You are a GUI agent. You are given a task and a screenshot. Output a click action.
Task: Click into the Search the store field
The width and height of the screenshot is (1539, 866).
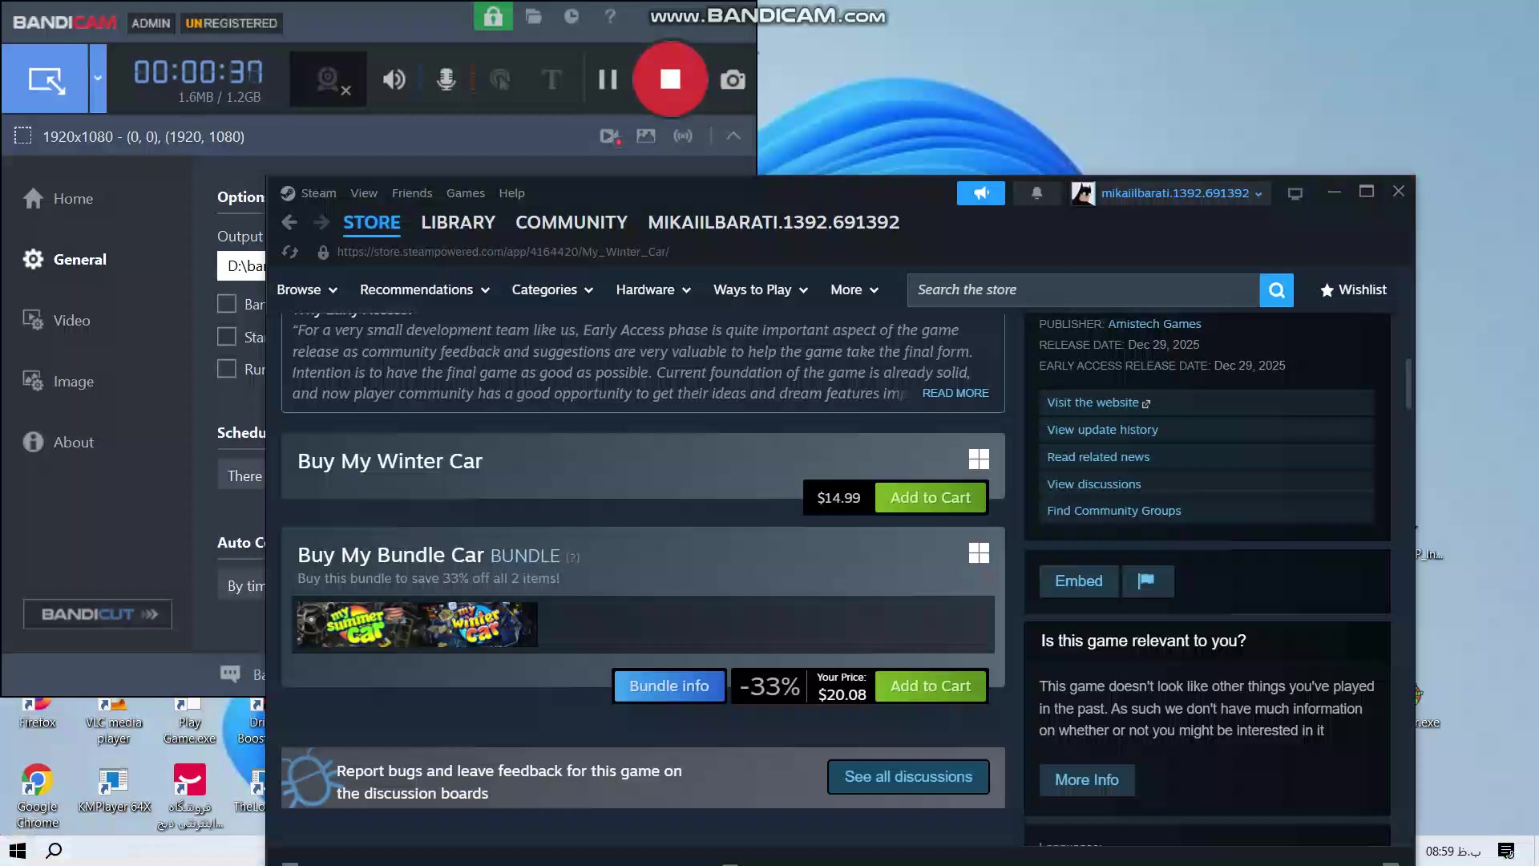1082,290
